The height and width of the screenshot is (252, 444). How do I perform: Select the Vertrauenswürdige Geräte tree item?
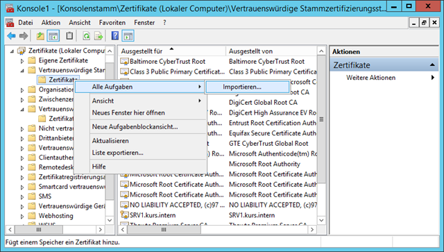point(72,206)
